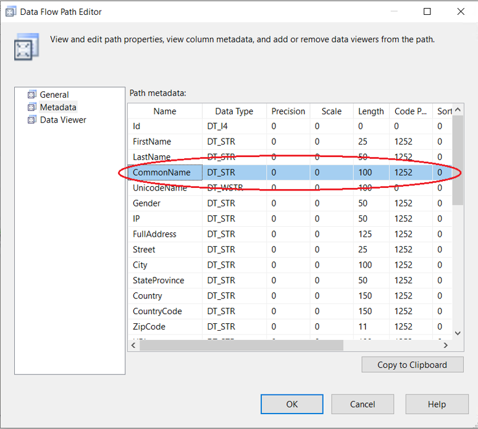This screenshot has width=478, height=429.
Task: Click the General page icon in sidebar
Action: (x=32, y=95)
